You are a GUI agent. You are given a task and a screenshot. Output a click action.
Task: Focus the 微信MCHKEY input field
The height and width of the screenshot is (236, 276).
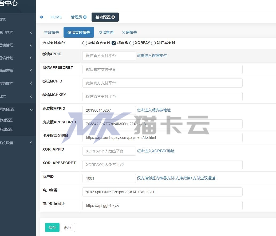(163, 97)
